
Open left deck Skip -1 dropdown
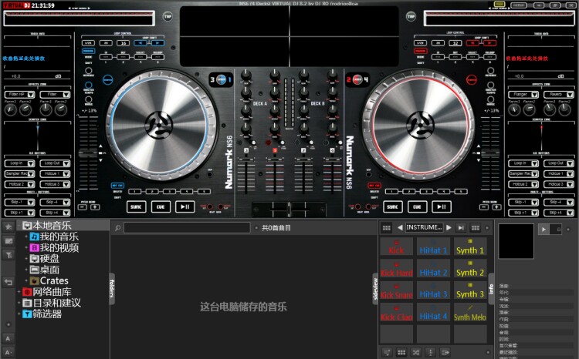tap(19, 203)
